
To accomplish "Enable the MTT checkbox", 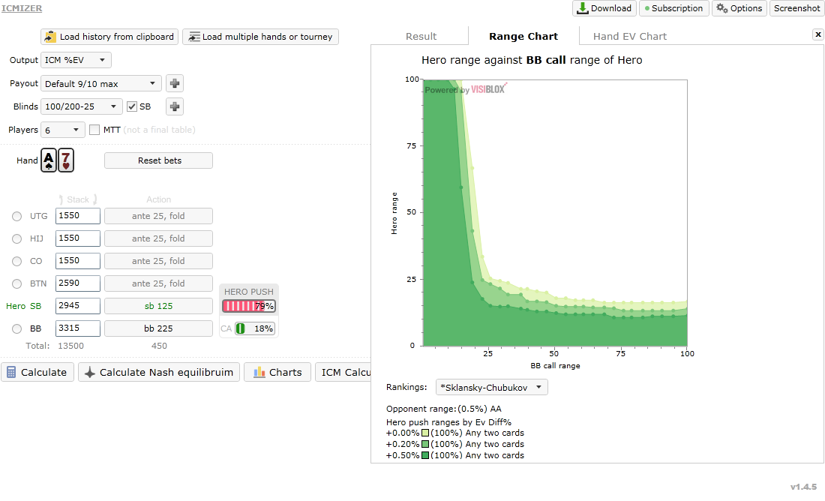I will (94, 130).
